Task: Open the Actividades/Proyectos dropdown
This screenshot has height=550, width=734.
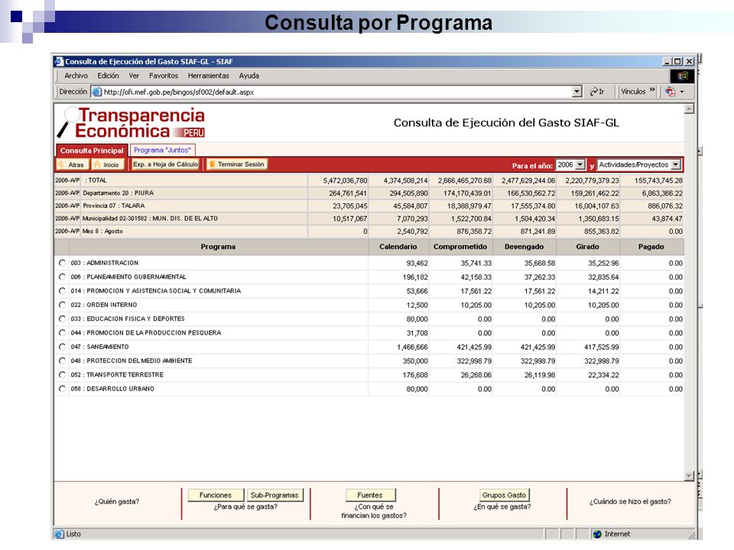Action: coord(675,165)
